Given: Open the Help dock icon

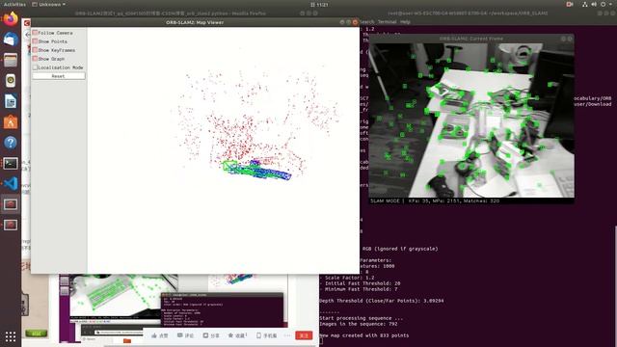Looking at the screenshot, I should click(11, 143).
